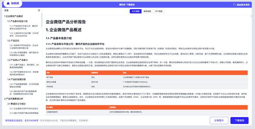This screenshot has width=255, height=129.
Task: Click the 快研侠 home icon
Action: click(x=8, y=4)
